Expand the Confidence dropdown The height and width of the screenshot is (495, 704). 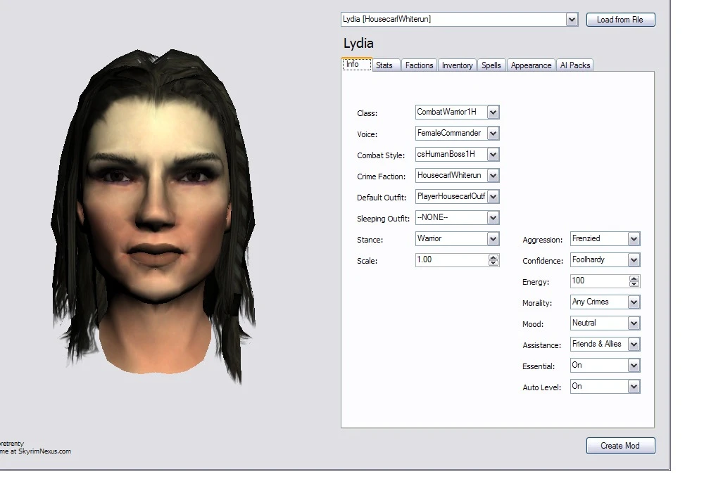634,259
